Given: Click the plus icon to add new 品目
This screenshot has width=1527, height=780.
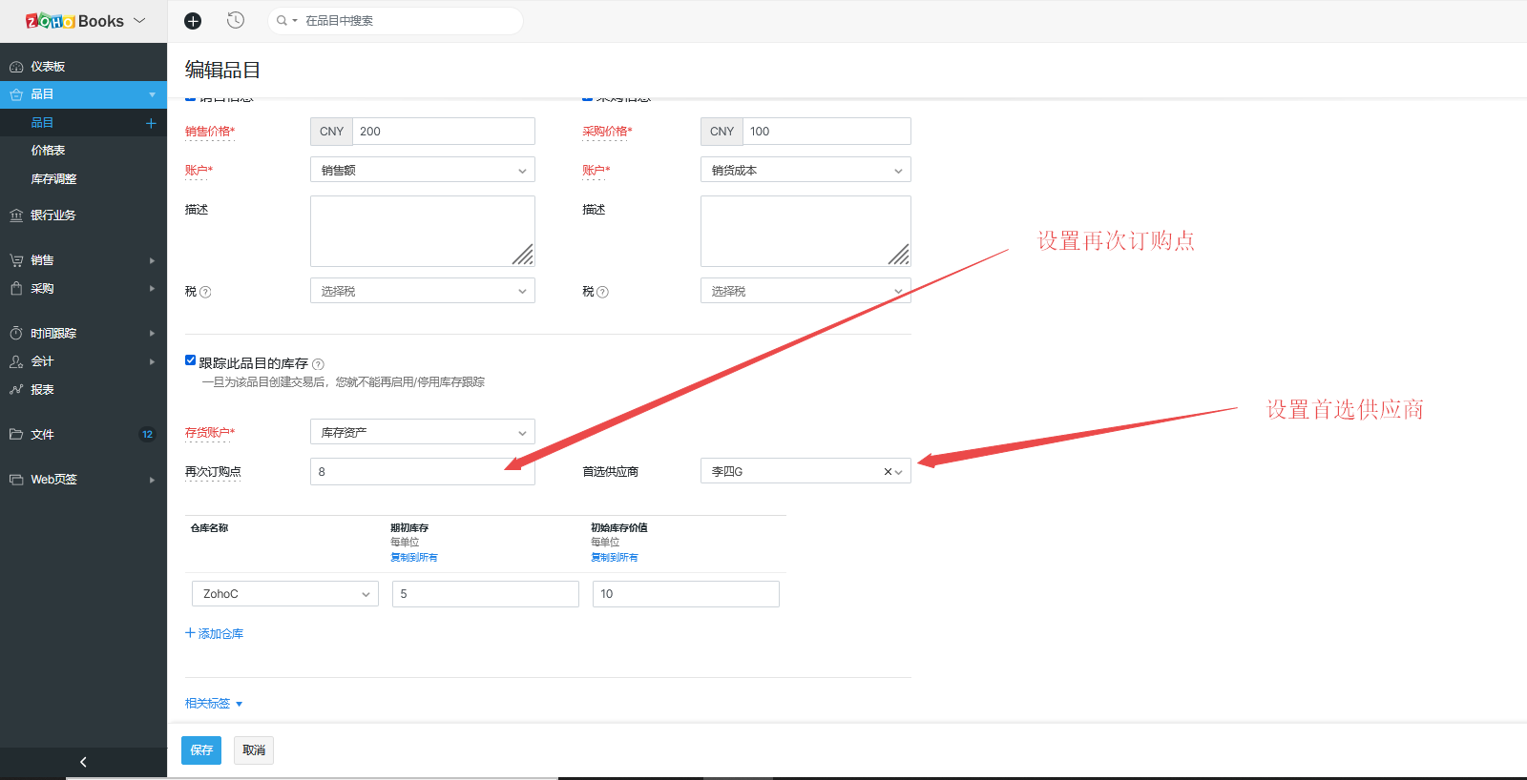Looking at the screenshot, I should click(151, 123).
